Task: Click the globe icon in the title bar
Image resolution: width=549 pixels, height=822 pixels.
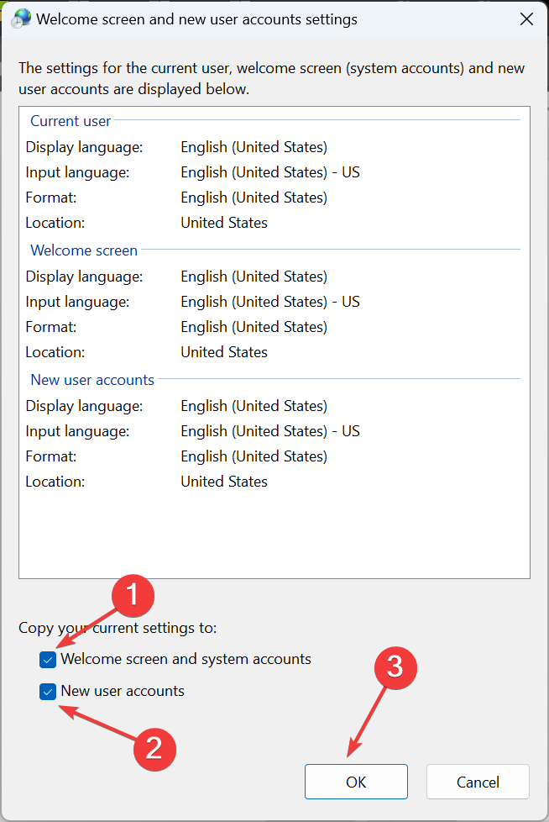Action: coord(19,18)
